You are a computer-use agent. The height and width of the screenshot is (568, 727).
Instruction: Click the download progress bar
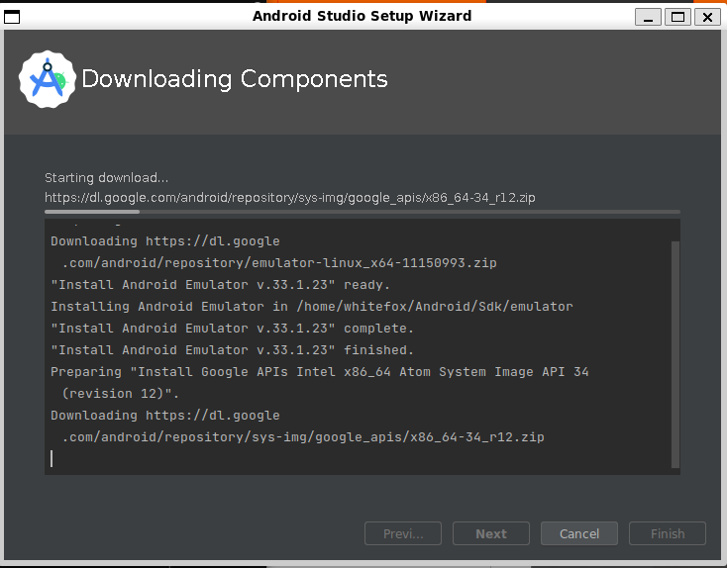point(363,212)
